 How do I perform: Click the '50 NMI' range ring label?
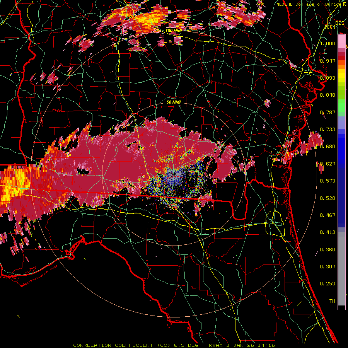(174, 102)
